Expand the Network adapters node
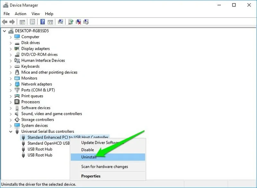 (x=11, y=84)
